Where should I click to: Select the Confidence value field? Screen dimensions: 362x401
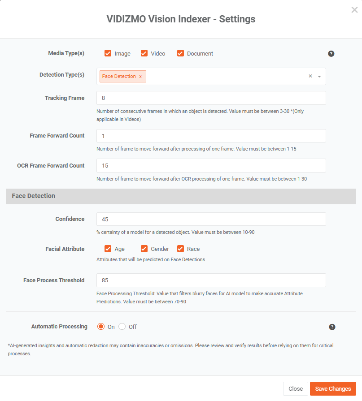click(211, 219)
